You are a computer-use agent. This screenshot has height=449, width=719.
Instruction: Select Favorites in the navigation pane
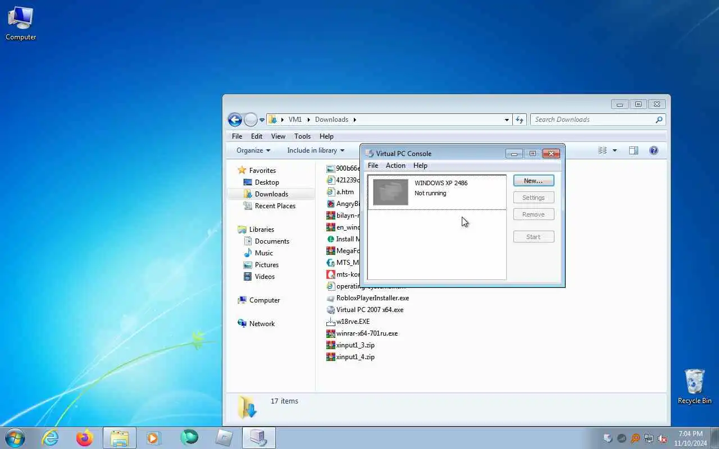(x=262, y=171)
